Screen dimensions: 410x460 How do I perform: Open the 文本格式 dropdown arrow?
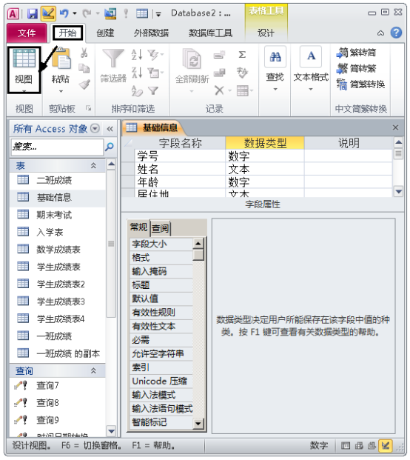[x=311, y=89]
